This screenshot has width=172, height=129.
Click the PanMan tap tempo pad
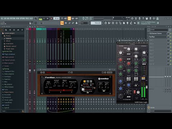click(x=83, y=89)
